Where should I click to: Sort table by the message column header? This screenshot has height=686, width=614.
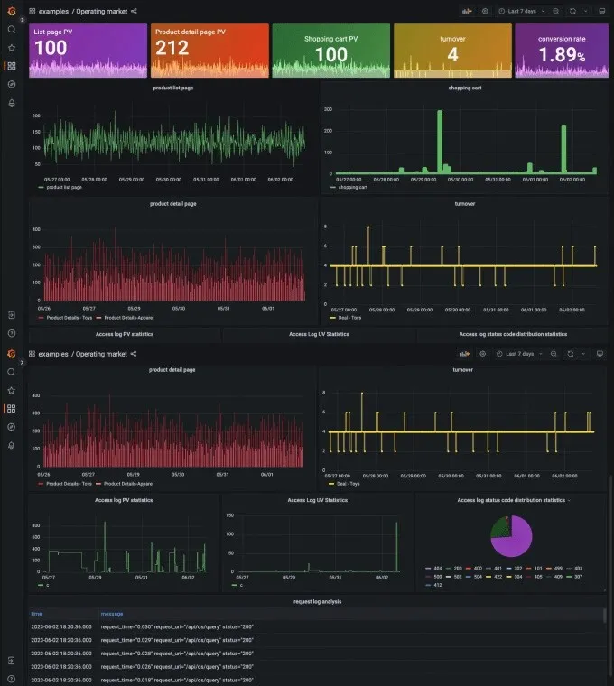[112, 614]
